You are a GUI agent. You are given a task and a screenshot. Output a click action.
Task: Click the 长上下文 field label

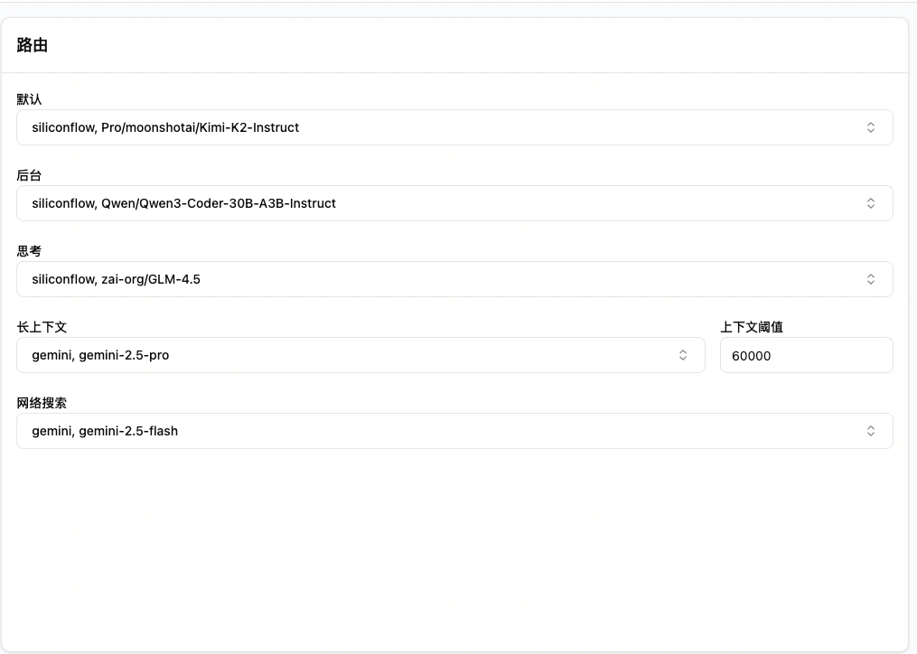click(42, 327)
